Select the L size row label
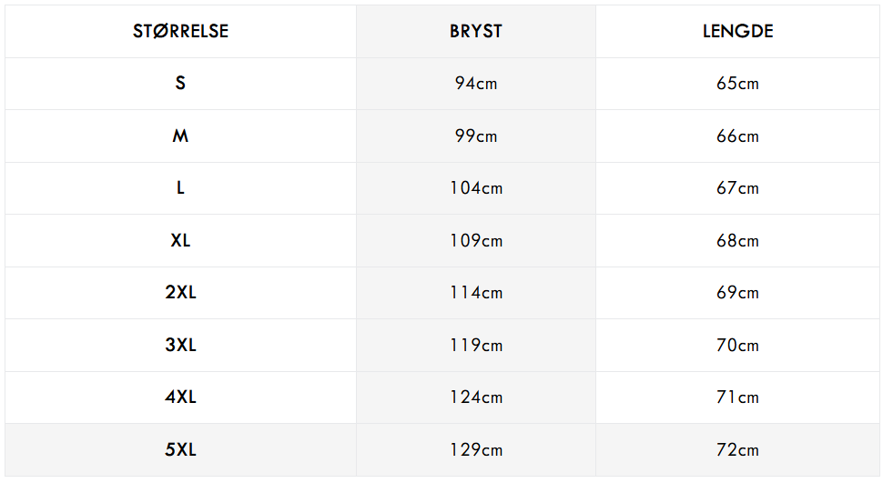Screen dimensions: 883x483 coord(180,188)
